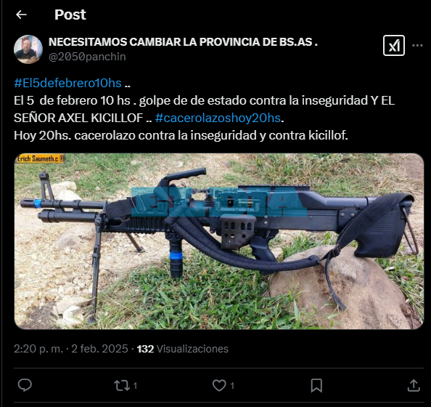The height and width of the screenshot is (407, 431).
Task: Click the repost count number
Action: 135,386
